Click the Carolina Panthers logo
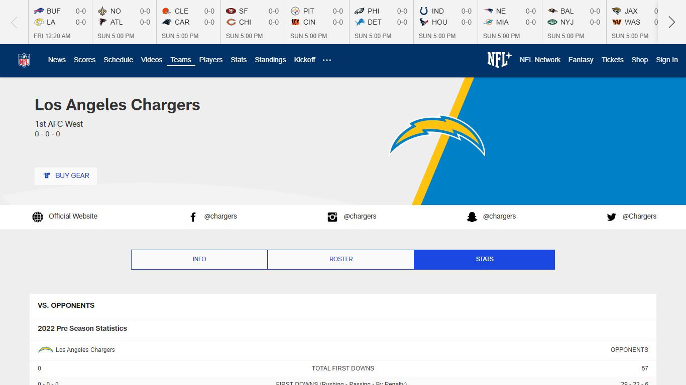Screen dimensions: 686x385 click(x=167, y=22)
